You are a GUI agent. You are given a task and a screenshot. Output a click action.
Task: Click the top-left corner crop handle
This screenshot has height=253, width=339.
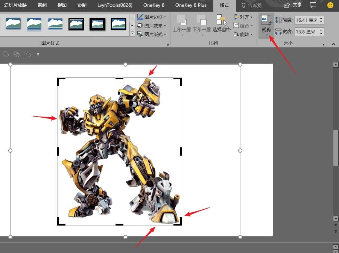pyautogui.click(x=61, y=82)
